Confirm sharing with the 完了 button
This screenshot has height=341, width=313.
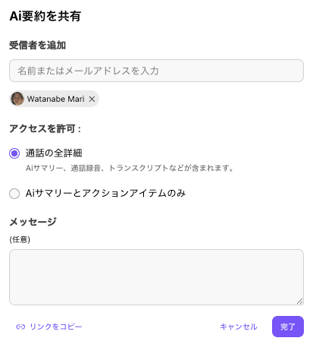[x=288, y=327]
